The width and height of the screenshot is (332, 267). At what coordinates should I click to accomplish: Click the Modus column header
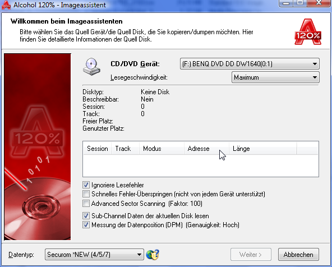point(162,149)
